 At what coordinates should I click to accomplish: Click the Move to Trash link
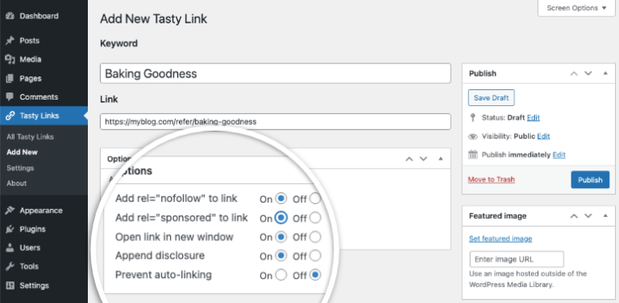click(x=492, y=179)
